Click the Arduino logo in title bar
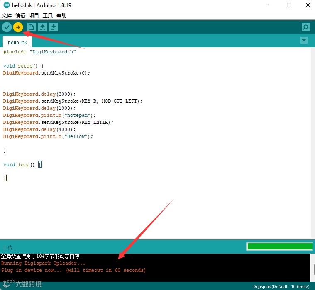315x290 pixels. pyautogui.click(x=6, y=5)
